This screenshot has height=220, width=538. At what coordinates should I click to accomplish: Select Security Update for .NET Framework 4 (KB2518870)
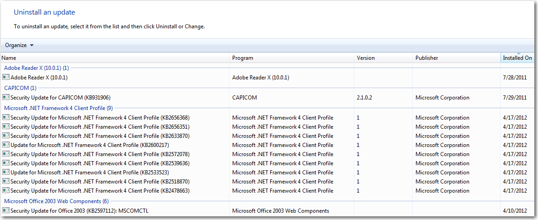click(x=100, y=181)
